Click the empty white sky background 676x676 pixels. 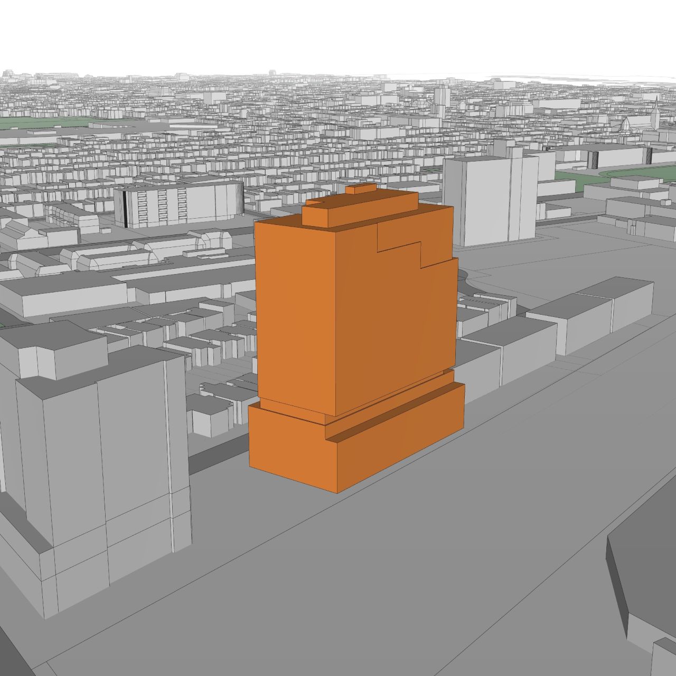coord(338,32)
